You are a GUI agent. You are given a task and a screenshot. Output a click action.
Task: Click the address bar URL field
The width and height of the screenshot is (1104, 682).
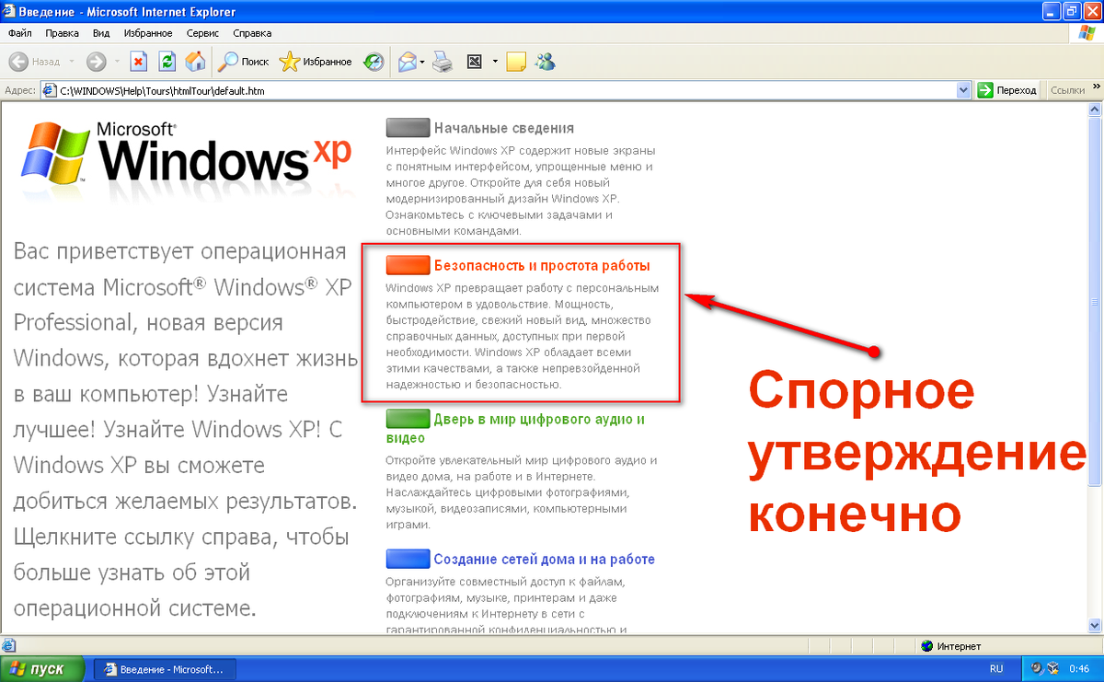pos(506,90)
